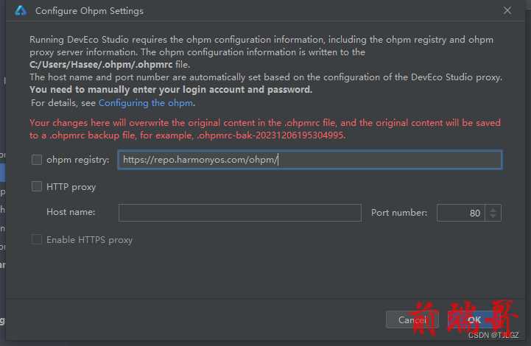Screen dimensions: 531x346
Task: Toggle the HTTP proxy checkbox
Action: pyautogui.click(x=37, y=186)
